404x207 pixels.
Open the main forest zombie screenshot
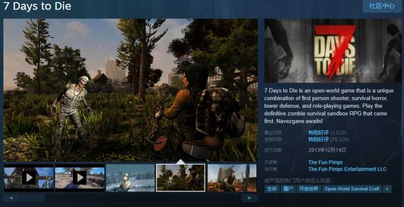pyautogui.click(x=130, y=90)
